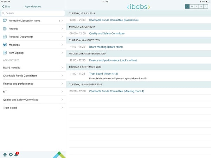Select the Personal Documents folder icon
This screenshot has width=211, height=158.
(x=5, y=37)
